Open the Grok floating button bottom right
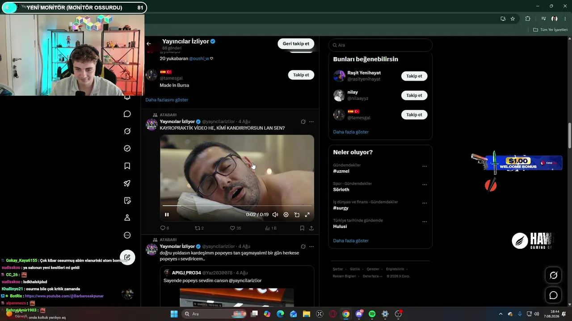Image resolution: width=572 pixels, height=321 pixels. tap(553, 276)
